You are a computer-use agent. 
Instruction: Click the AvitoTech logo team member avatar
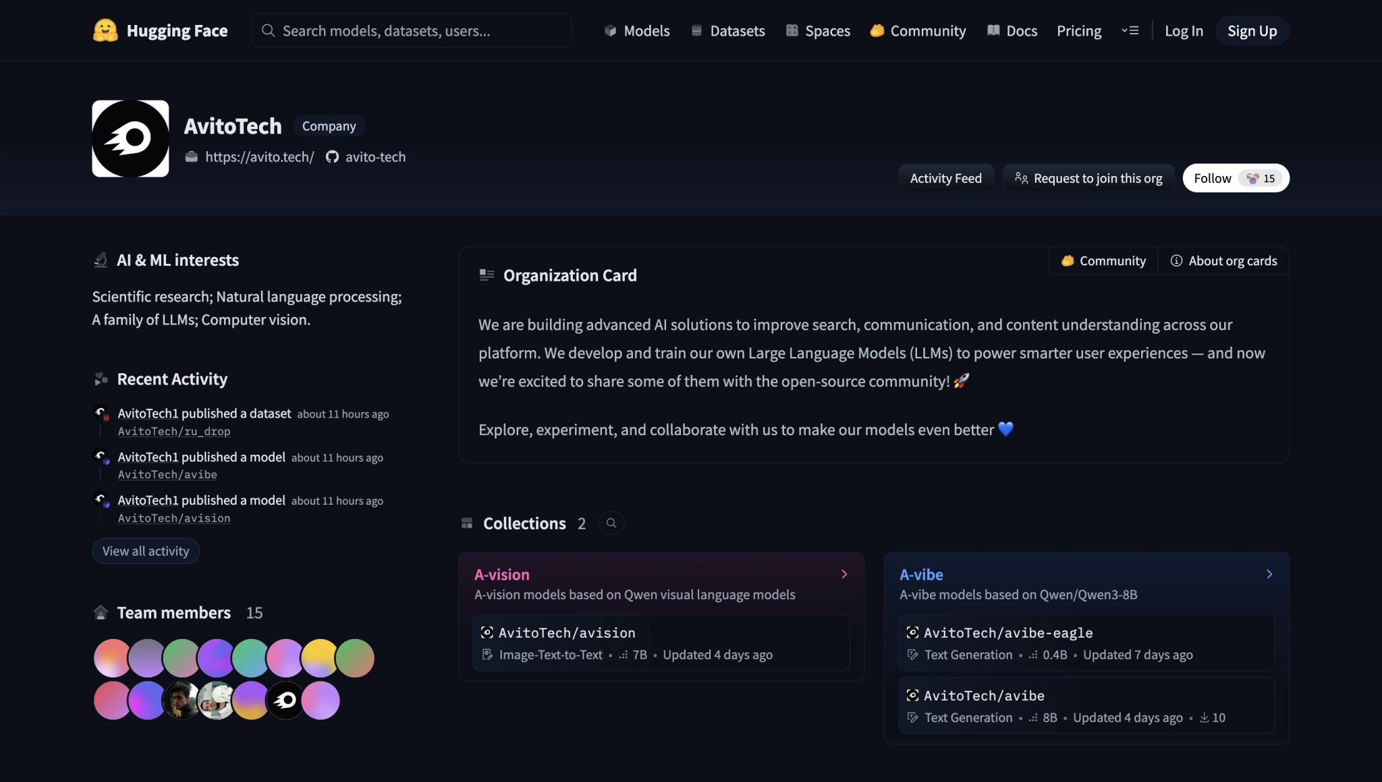click(285, 700)
